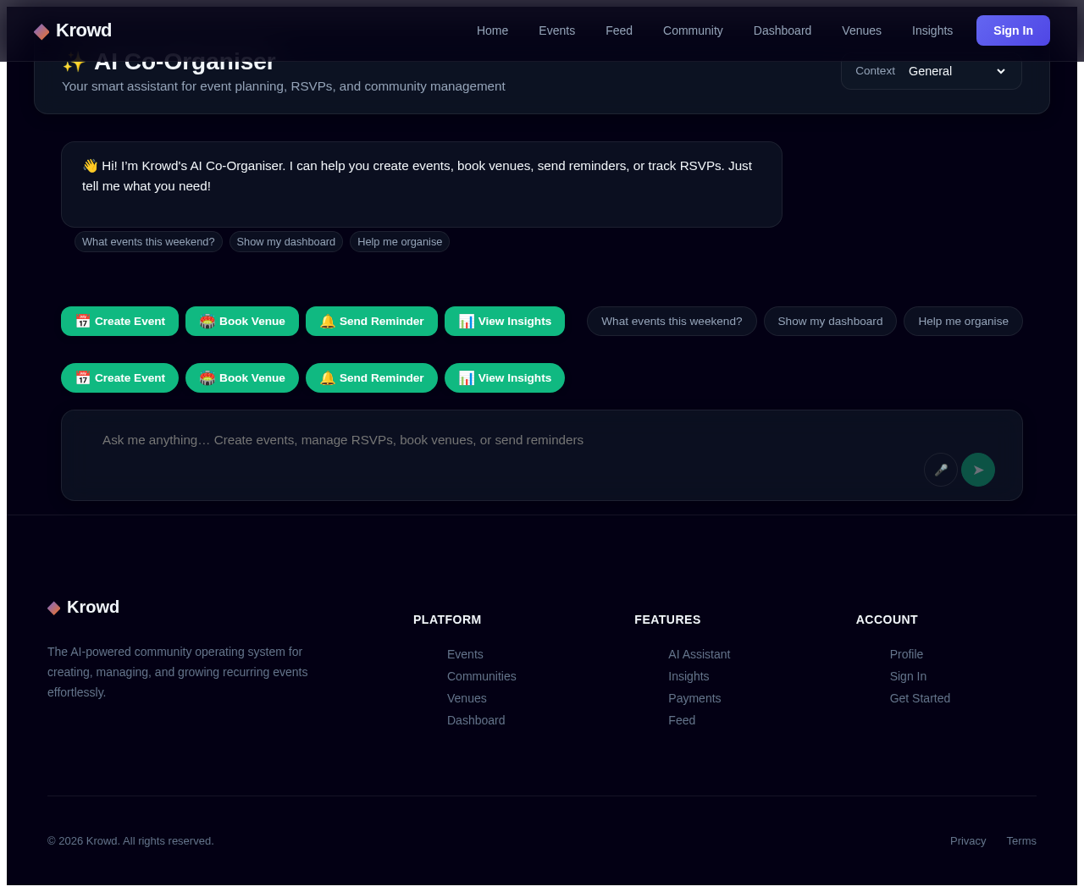This screenshot has width=1084, height=892.
Task: Open Events in the top navigation
Action: (556, 30)
